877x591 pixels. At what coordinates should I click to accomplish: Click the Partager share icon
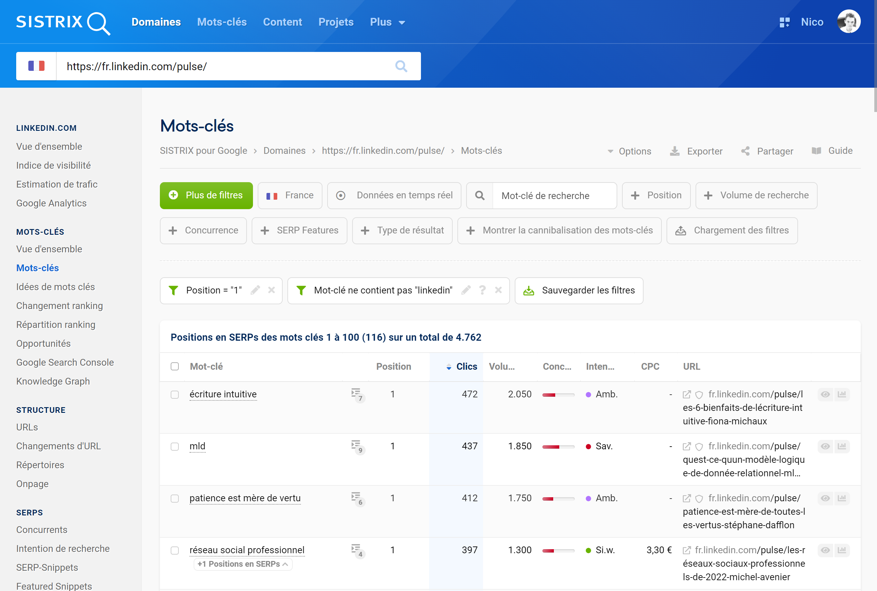(745, 151)
